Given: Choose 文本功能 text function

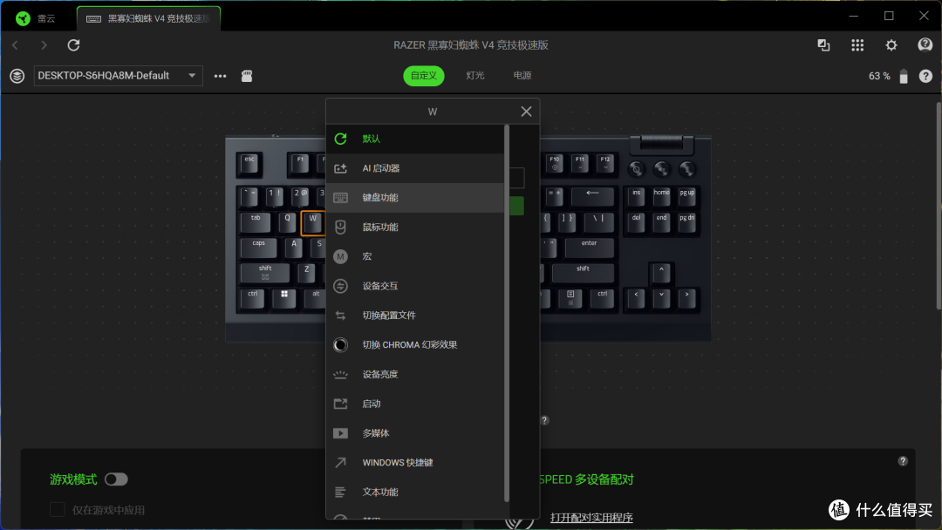Looking at the screenshot, I should (x=415, y=492).
